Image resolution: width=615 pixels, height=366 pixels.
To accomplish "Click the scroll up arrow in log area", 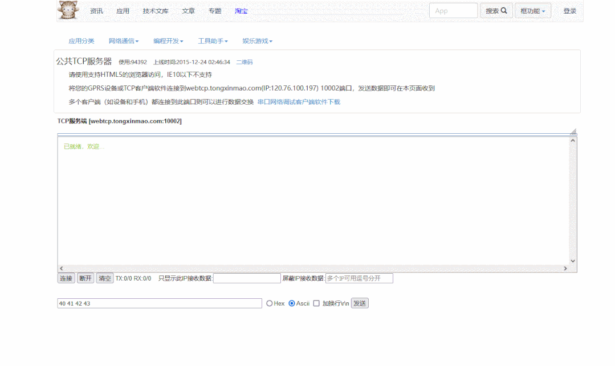I will (573, 141).
